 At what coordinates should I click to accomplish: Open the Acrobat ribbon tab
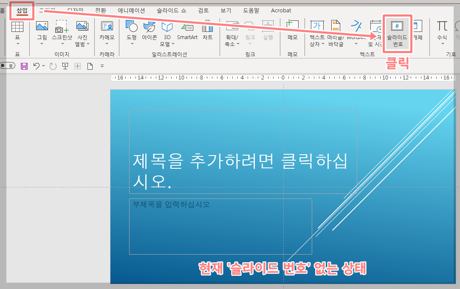281,11
